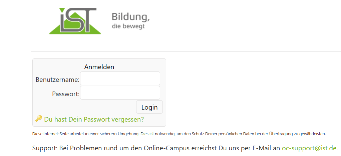Screen dimensions: 341x156
Task: Click the 'Anmelden' form heading
Action: pos(99,67)
